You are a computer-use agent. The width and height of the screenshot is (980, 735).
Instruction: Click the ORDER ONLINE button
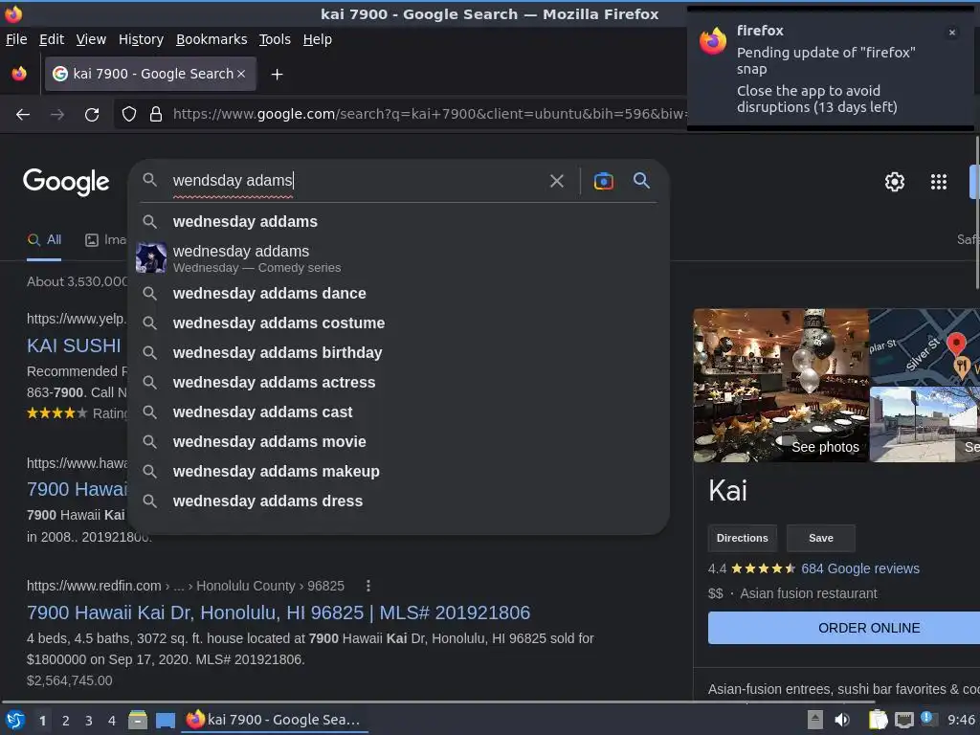[844, 628]
